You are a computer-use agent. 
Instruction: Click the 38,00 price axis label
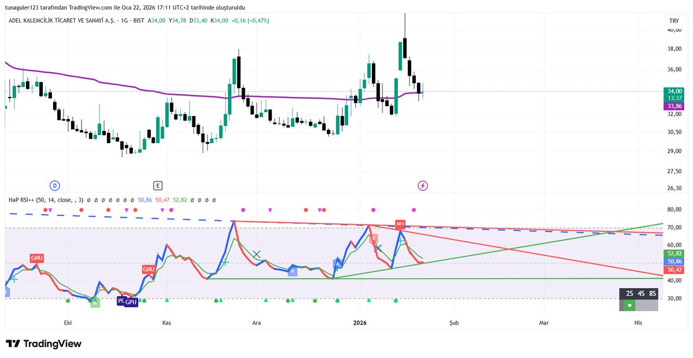(x=675, y=49)
